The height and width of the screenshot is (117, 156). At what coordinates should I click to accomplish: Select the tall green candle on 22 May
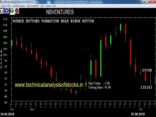tap(101, 58)
